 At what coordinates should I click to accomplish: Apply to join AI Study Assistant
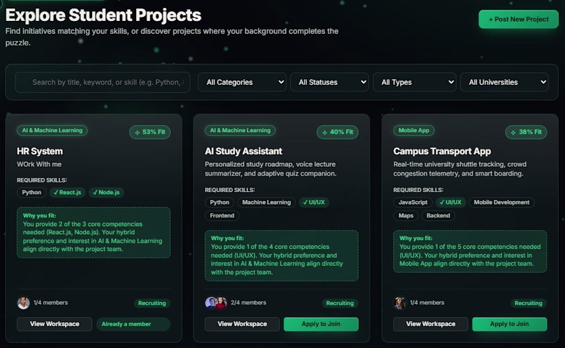click(x=321, y=324)
